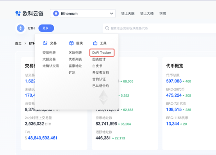Open 链上大师 in top navigation
216x155 pixels.
147,14
